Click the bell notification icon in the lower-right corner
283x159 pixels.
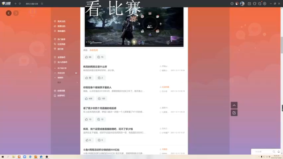pos(279,152)
